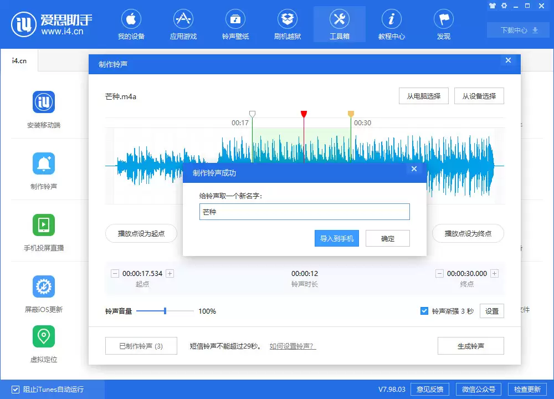The height and width of the screenshot is (399, 554).
Task: Click the 检查更新 check update button
Action: pyautogui.click(x=527, y=390)
